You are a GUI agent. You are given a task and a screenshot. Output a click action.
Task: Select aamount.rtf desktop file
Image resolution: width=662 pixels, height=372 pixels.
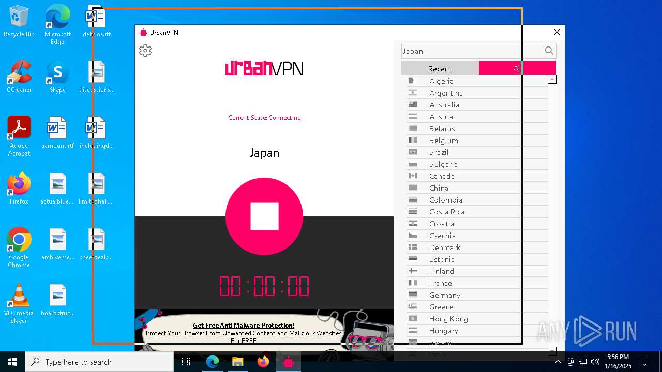pyautogui.click(x=57, y=133)
